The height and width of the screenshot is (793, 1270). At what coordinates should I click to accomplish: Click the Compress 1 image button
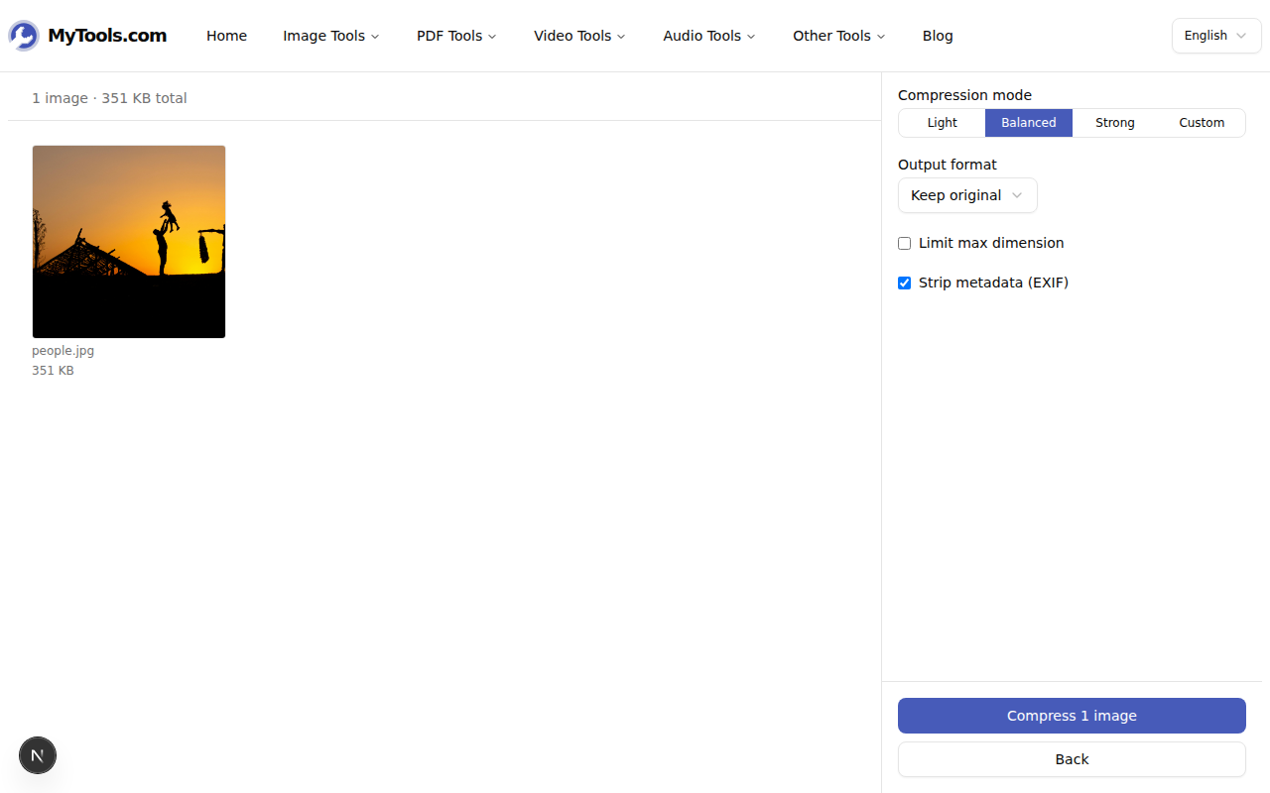click(x=1072, y=716)
